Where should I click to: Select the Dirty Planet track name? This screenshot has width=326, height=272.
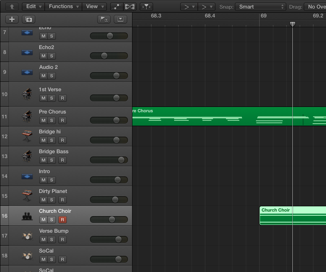(53, 191)
